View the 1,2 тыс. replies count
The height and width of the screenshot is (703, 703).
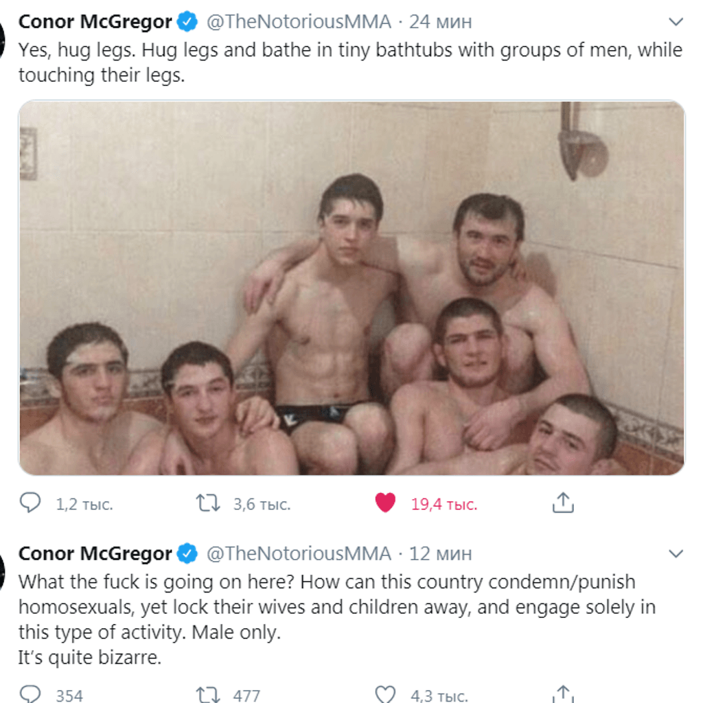pos(84,505)
